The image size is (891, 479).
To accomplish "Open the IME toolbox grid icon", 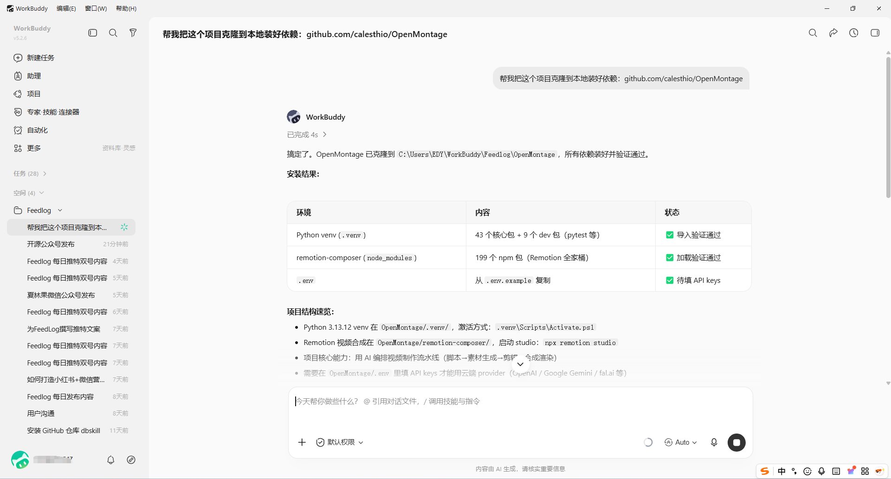I will click(865, 471).
